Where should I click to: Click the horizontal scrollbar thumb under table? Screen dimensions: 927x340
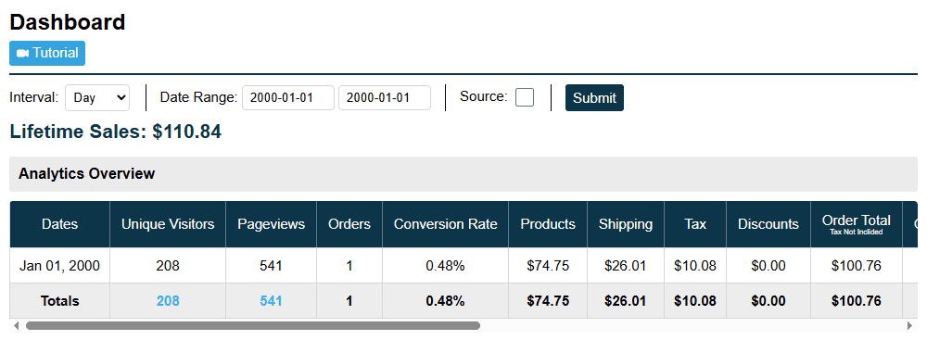253,325
